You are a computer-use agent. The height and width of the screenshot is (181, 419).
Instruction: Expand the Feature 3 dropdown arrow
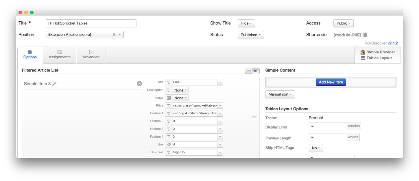click(x=220, y=129)
